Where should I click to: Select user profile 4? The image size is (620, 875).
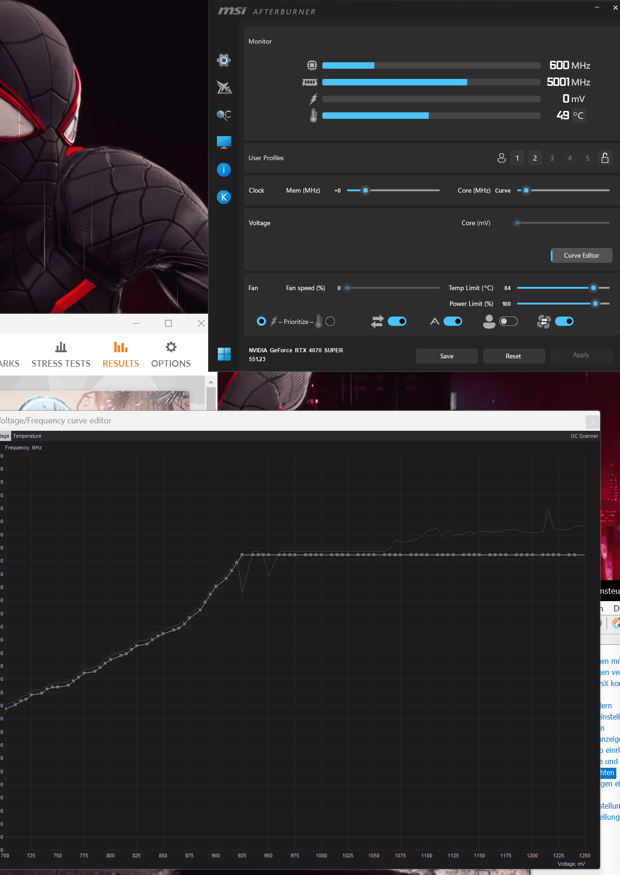coord(570,158)
